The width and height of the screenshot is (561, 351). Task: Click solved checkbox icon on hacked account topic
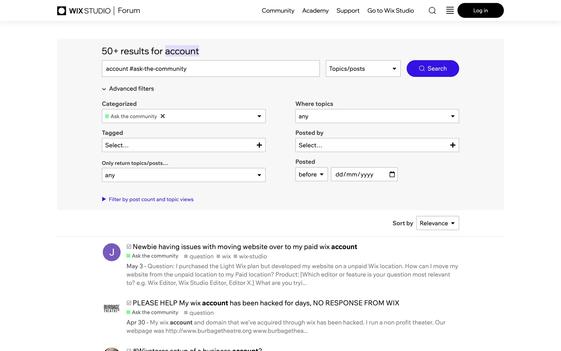(129, 303)
